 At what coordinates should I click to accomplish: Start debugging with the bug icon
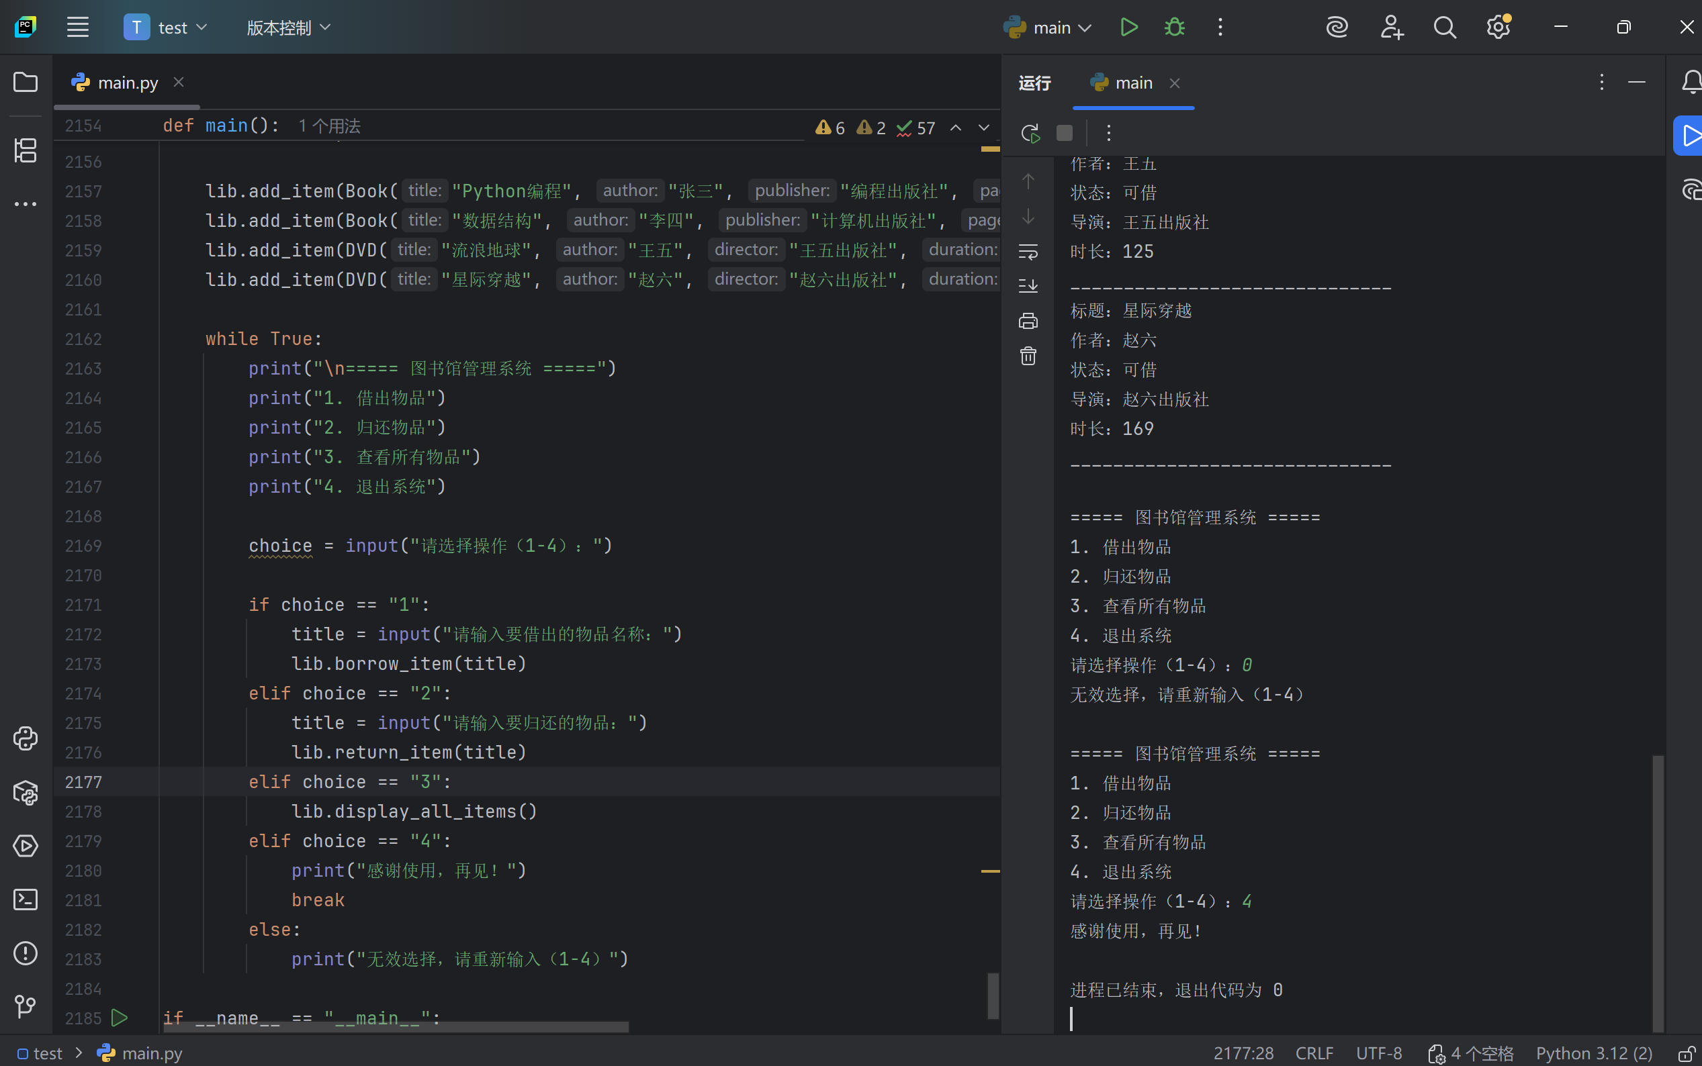pyautogui.click(x=1174, y=28)
